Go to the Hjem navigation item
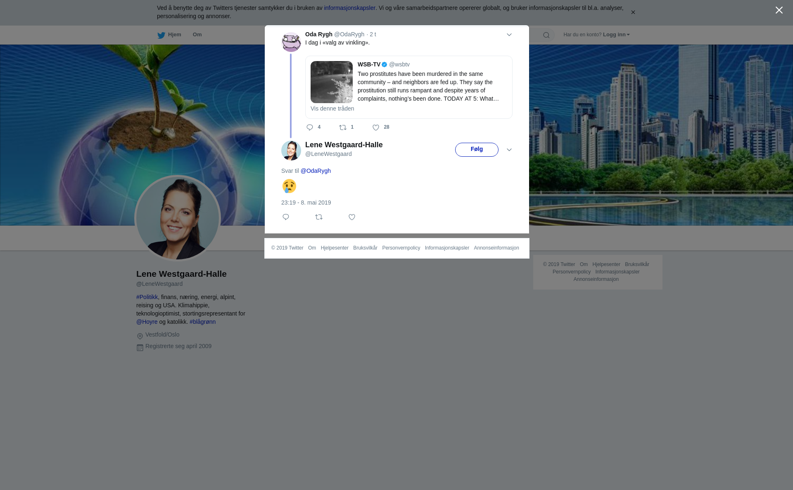Viewport: 793px width, 490px height. [175, 35]
